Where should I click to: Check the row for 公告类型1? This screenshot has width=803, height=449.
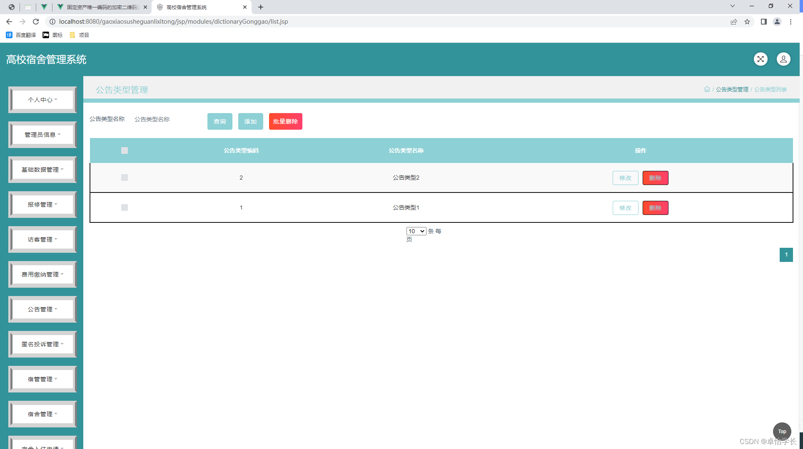125,207
